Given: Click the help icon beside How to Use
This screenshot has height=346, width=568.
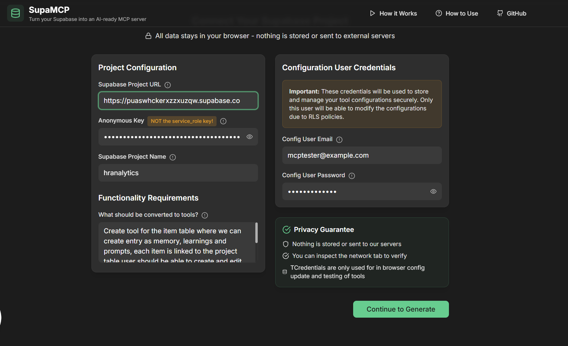Looking at the screenshot, I should click(439, 14).
